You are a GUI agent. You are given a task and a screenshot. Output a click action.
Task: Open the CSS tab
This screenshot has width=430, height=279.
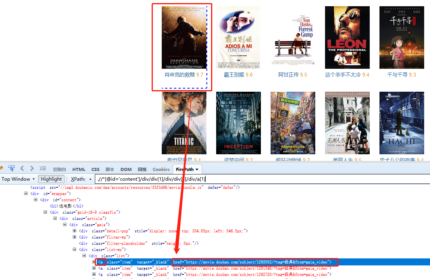(95, 169)
